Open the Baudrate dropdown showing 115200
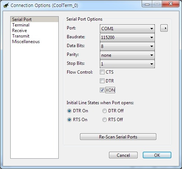This screenshot has height=169, width=182. click(127, 37)
